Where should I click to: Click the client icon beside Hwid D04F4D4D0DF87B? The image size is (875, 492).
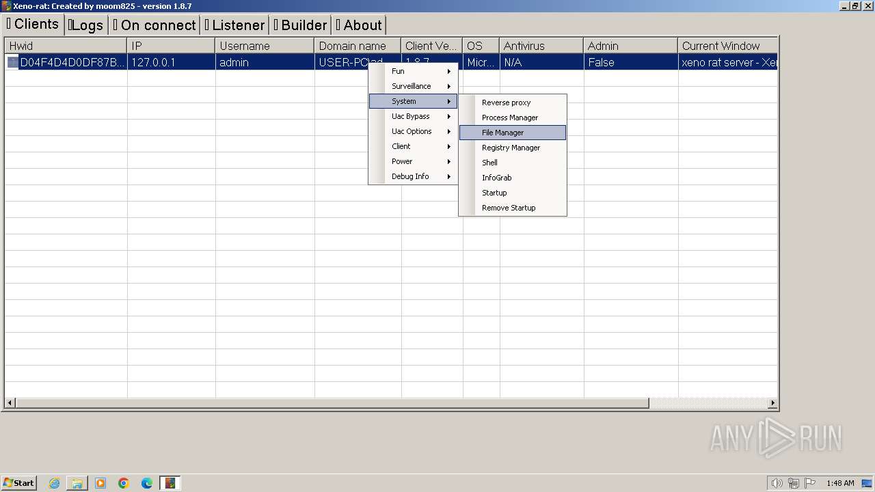[x=12, y=62]
